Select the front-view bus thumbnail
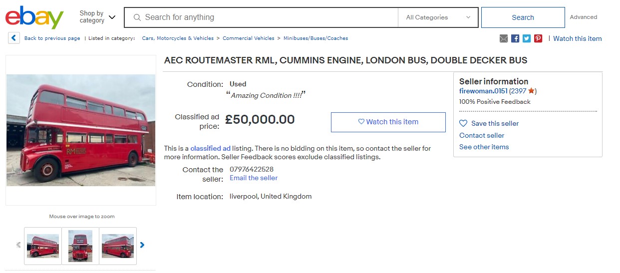This screenshot has width=620, height=273. coord(80,246)
